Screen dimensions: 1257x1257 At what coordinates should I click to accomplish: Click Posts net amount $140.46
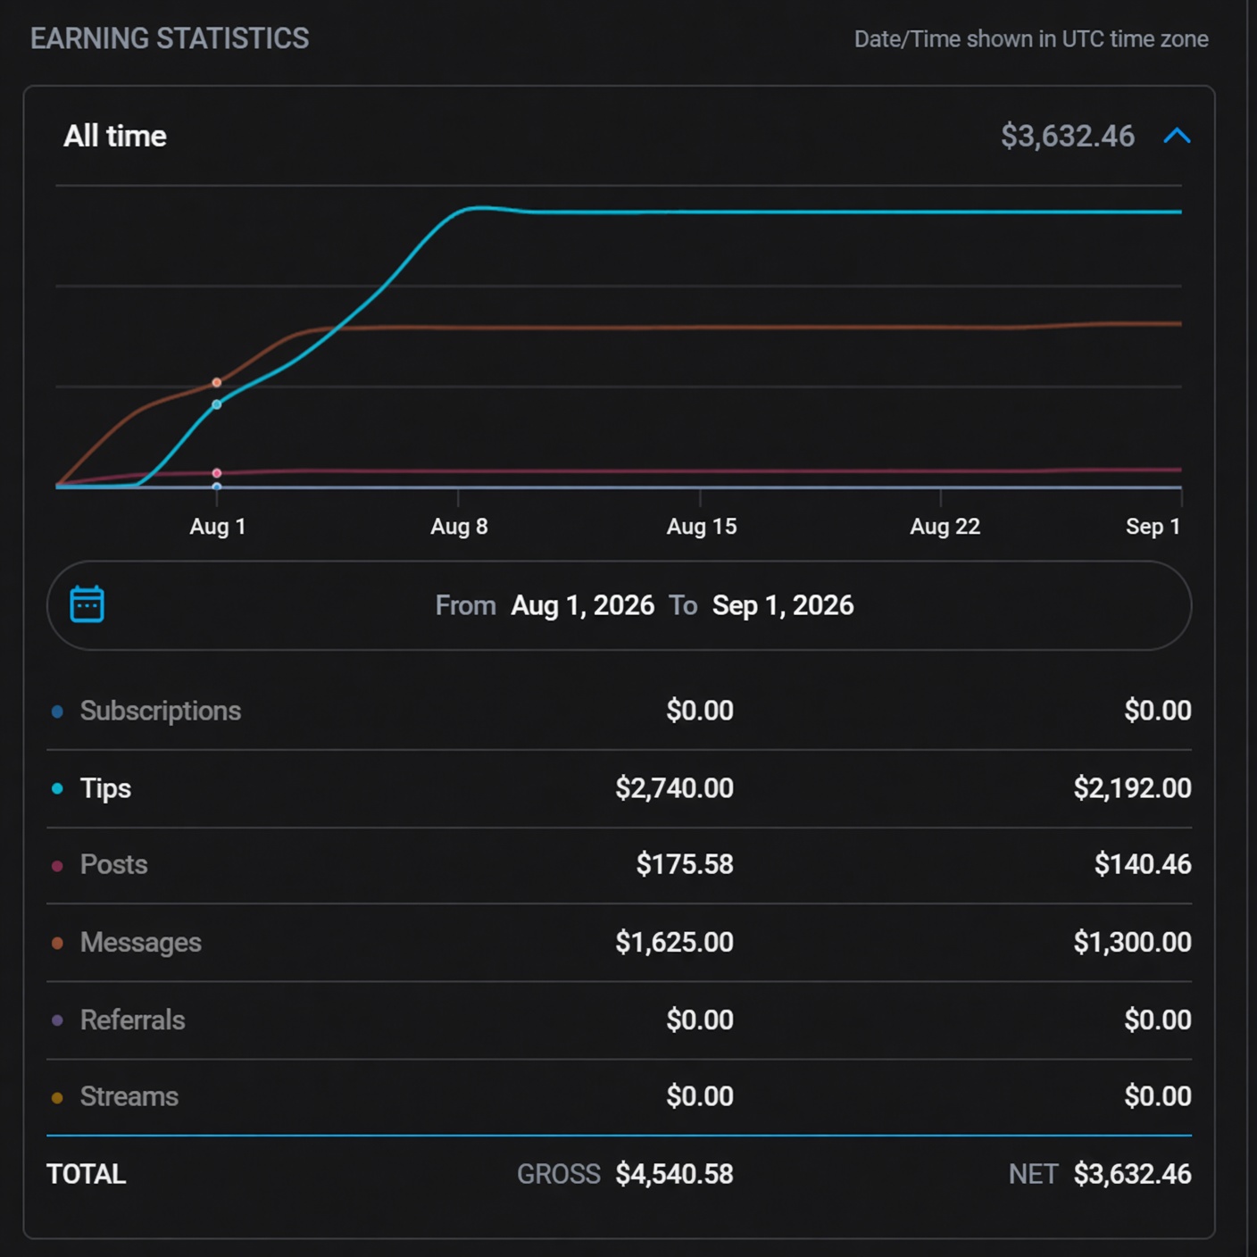click(x=1143, y=864)
